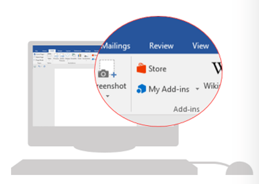
Task: Click Cover Page on small monitor ribbon
Action: click(39, 54)
